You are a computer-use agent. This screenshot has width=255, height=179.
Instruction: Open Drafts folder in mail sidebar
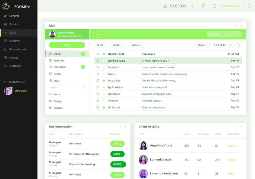(57, 74)
